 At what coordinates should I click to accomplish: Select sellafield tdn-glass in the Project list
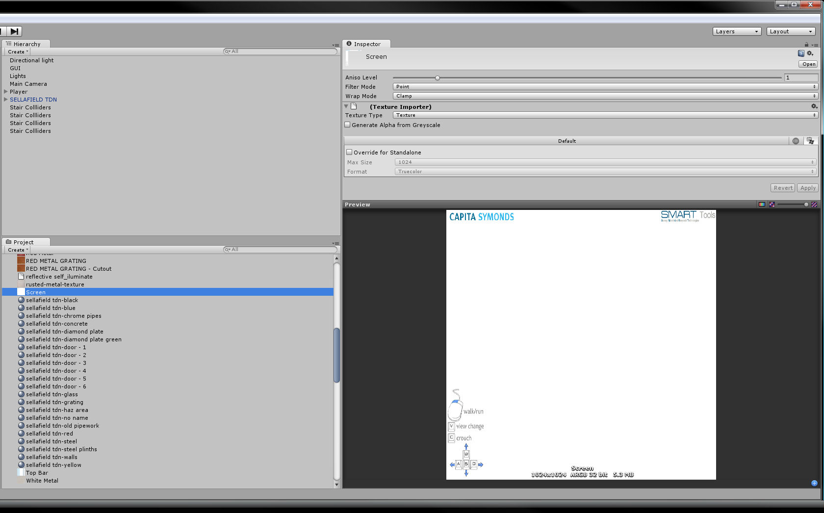(x=51, y=394)
